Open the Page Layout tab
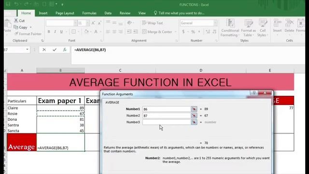Screen dimensions: 309x174 pos(65,13)
